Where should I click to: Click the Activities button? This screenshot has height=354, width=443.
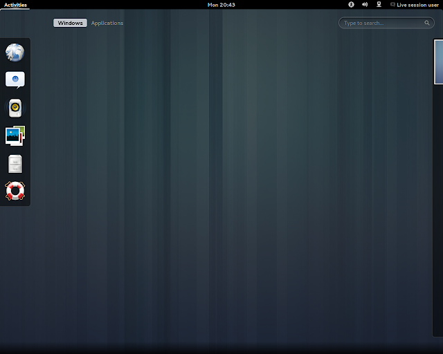[x=15, y=5]
